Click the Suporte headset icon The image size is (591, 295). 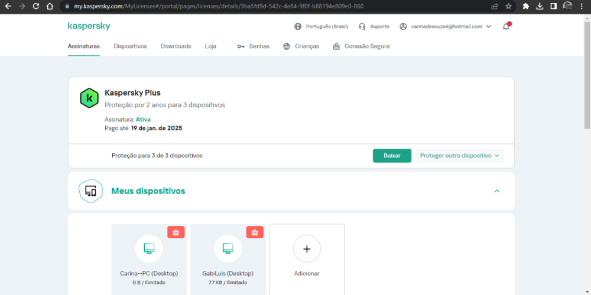pyautogui.click(x=362, y=27)
